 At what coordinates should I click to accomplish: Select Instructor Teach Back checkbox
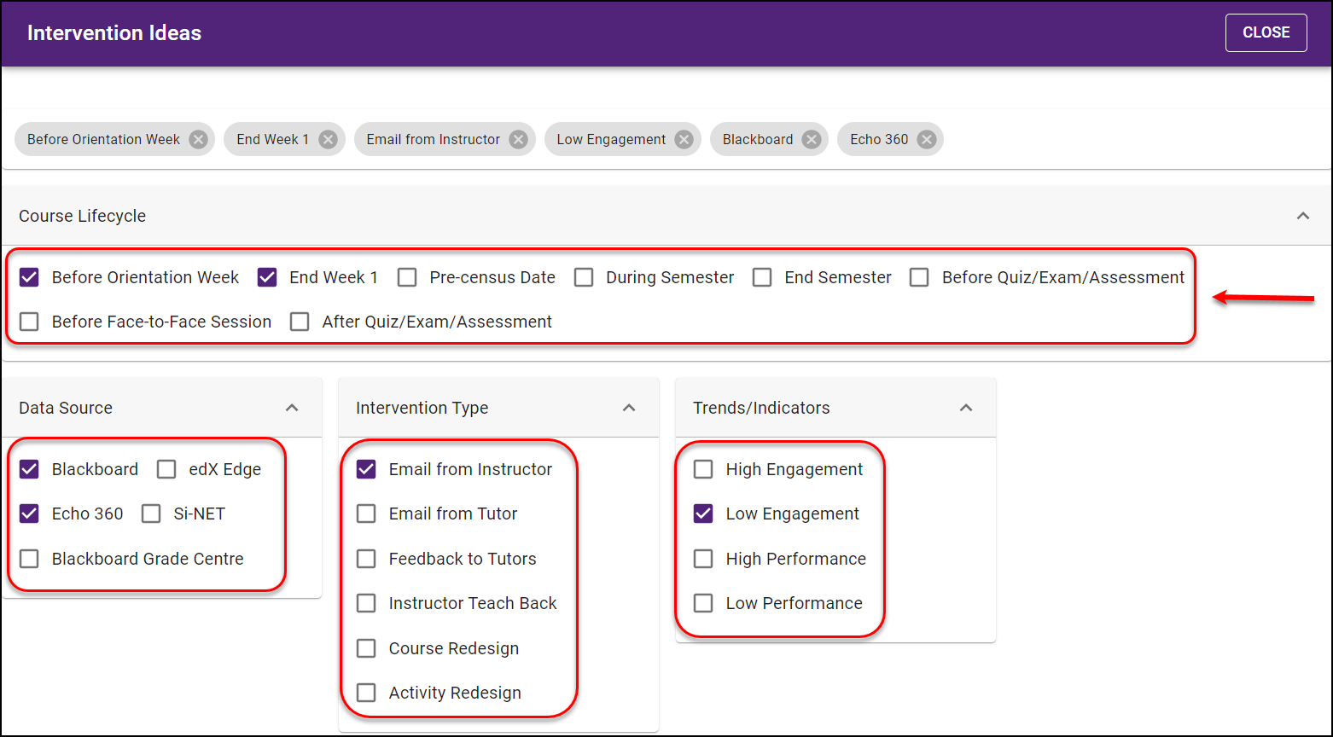[x=366, y=603]
